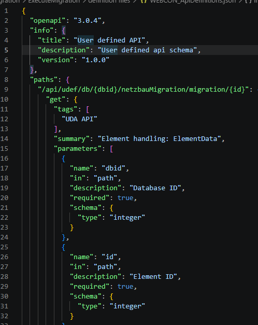Click the opening bracket after "parameters"
The width and height of the screenshot is (258, 325).
click(111, 149)
